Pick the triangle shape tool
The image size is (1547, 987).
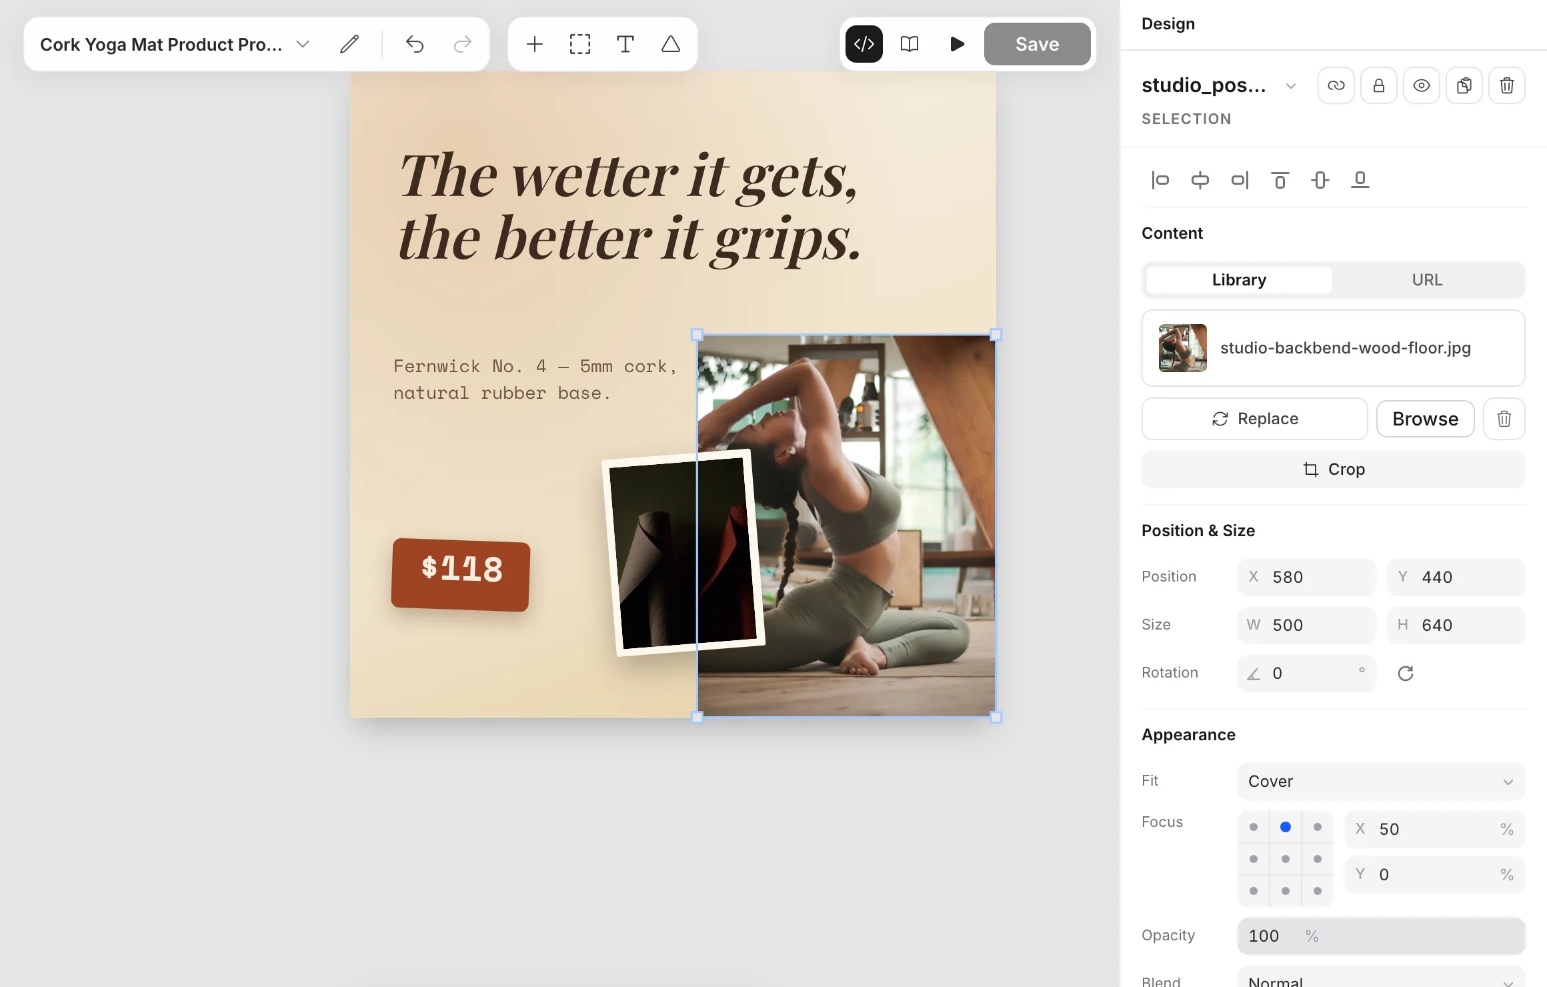tap(671, 44)
